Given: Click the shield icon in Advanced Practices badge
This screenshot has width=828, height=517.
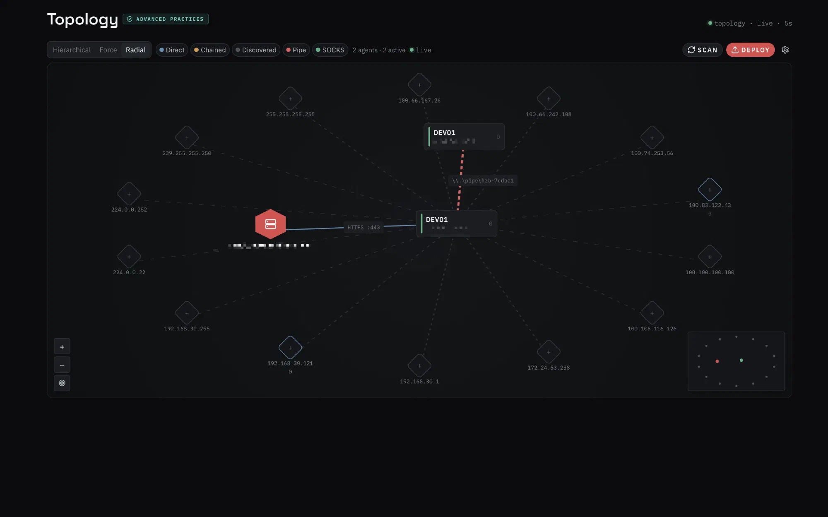Looking at the screenshot, I should [x=130, y=19].
